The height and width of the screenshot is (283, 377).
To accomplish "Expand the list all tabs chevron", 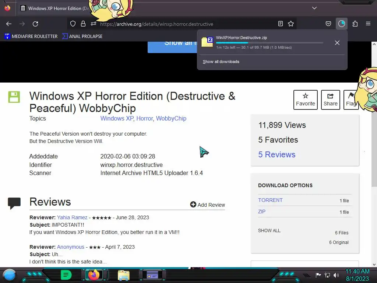I will point(314,8).
